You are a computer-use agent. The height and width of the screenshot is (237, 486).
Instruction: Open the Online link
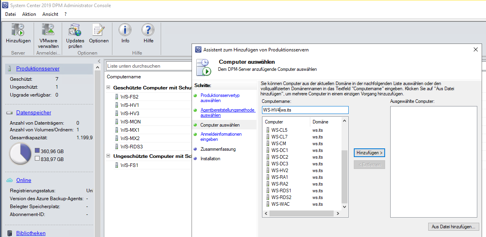click(x=24, y=180)
